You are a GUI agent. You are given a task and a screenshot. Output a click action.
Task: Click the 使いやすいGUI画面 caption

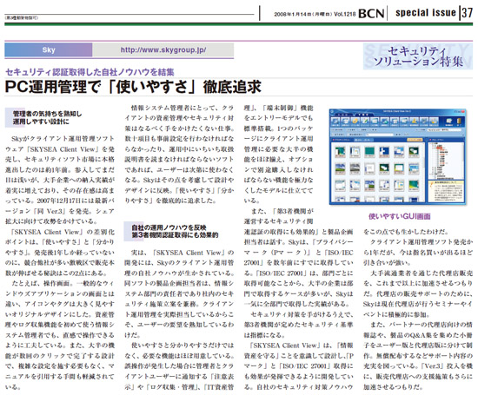[400, 216]
